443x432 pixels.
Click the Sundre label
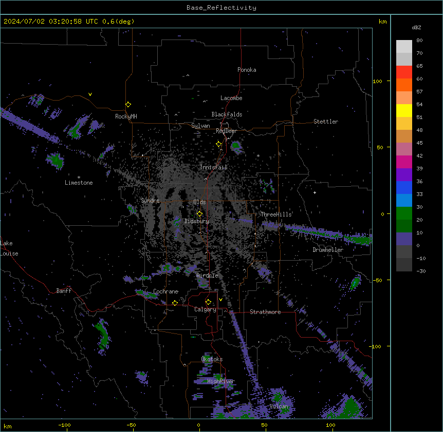click(x=150, y=201)
